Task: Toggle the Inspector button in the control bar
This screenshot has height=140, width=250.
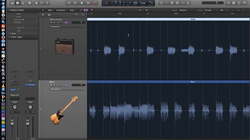Action: (18, 3)
